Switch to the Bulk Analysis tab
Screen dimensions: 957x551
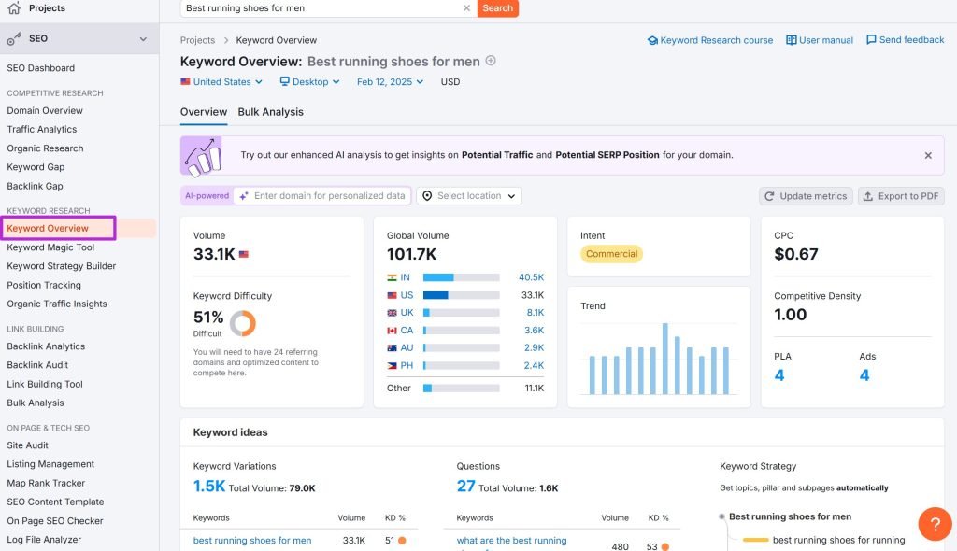[270, 112]
